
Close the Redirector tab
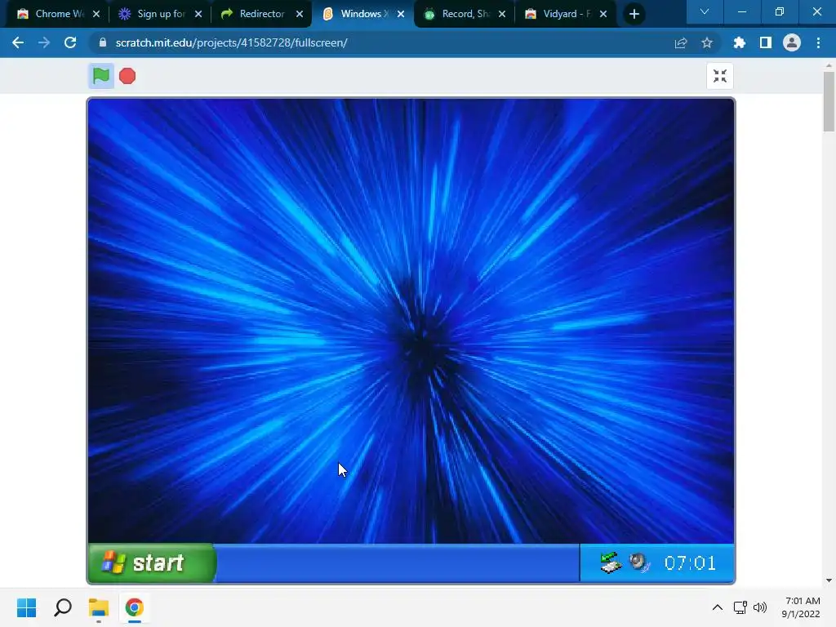pyautogui.click(x=300, y=14)
